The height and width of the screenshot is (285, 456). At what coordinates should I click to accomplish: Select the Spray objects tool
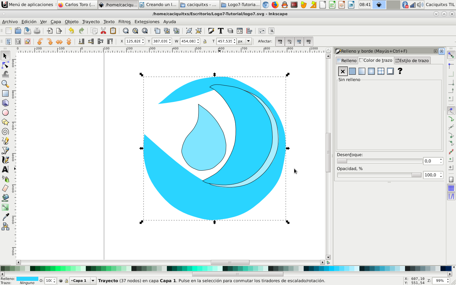pos(5,179)
